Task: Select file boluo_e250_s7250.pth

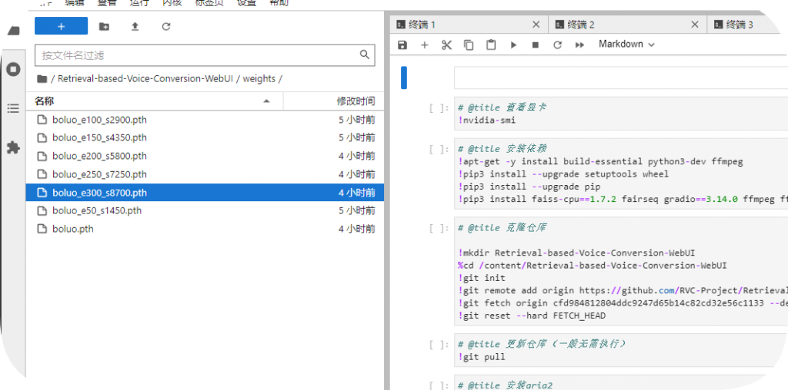Action: pyautogui.click(x=205, y=174)
